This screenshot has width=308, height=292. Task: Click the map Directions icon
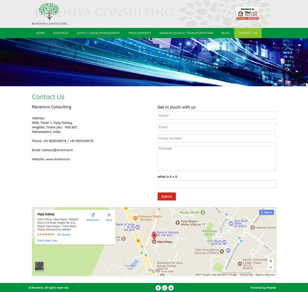click(x=93, y=215)
